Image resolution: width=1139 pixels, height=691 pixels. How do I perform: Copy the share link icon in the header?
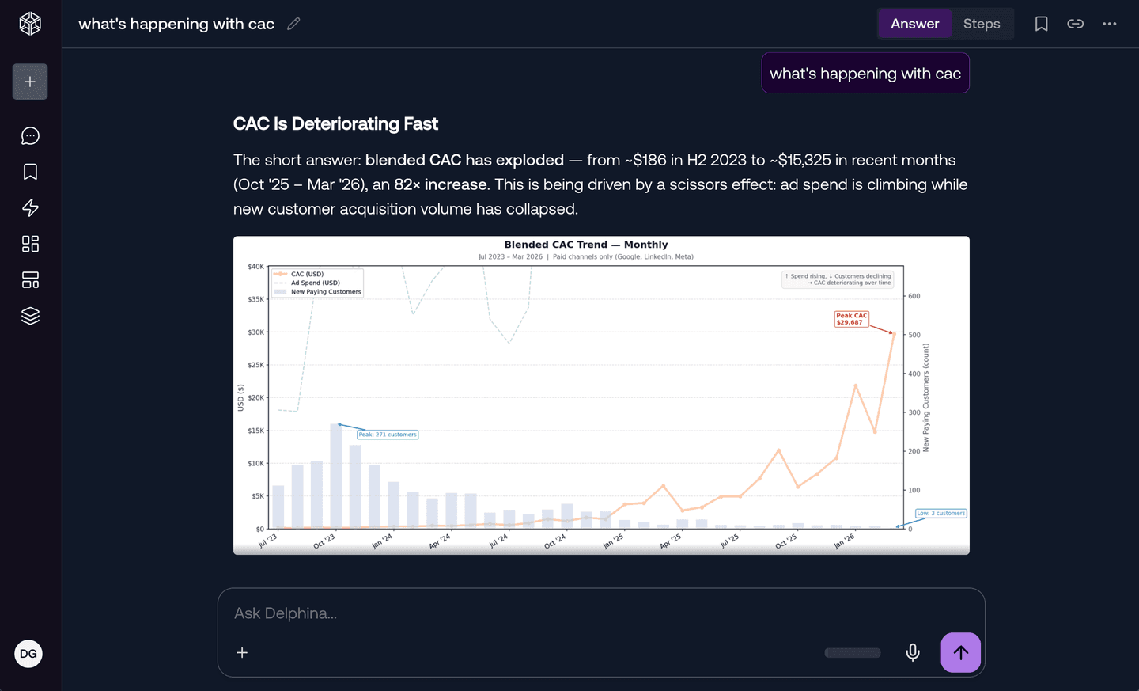(x=1075, y=24)
